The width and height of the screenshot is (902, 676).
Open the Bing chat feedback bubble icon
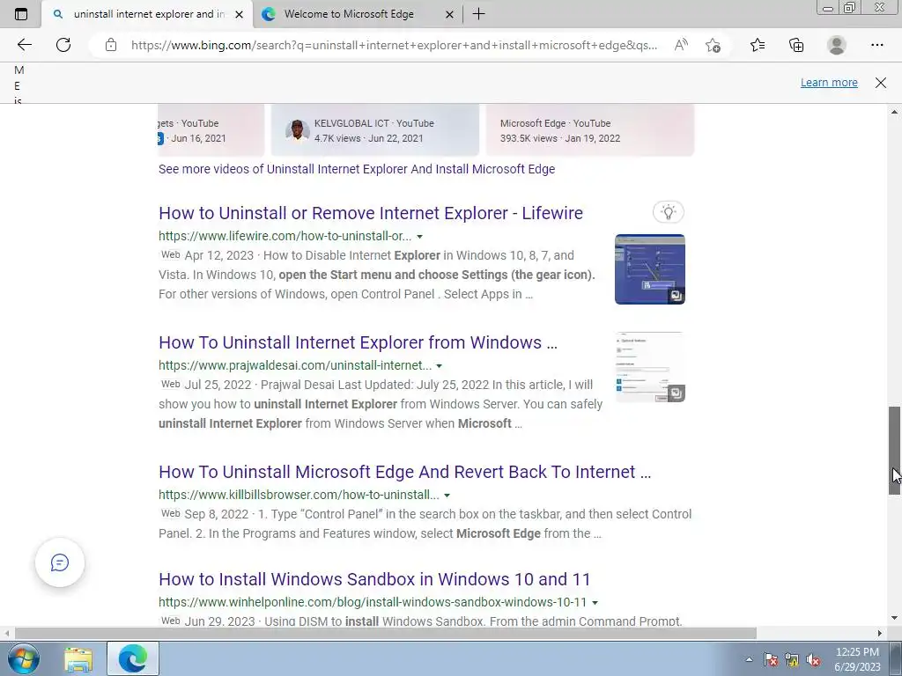[60, 562]
